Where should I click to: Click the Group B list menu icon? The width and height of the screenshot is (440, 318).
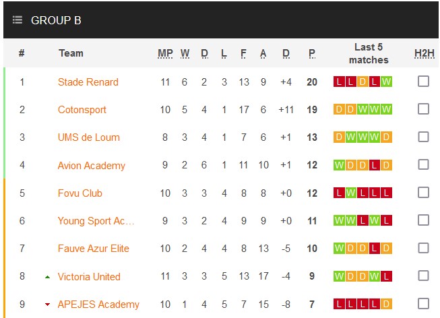pos(18,20)
